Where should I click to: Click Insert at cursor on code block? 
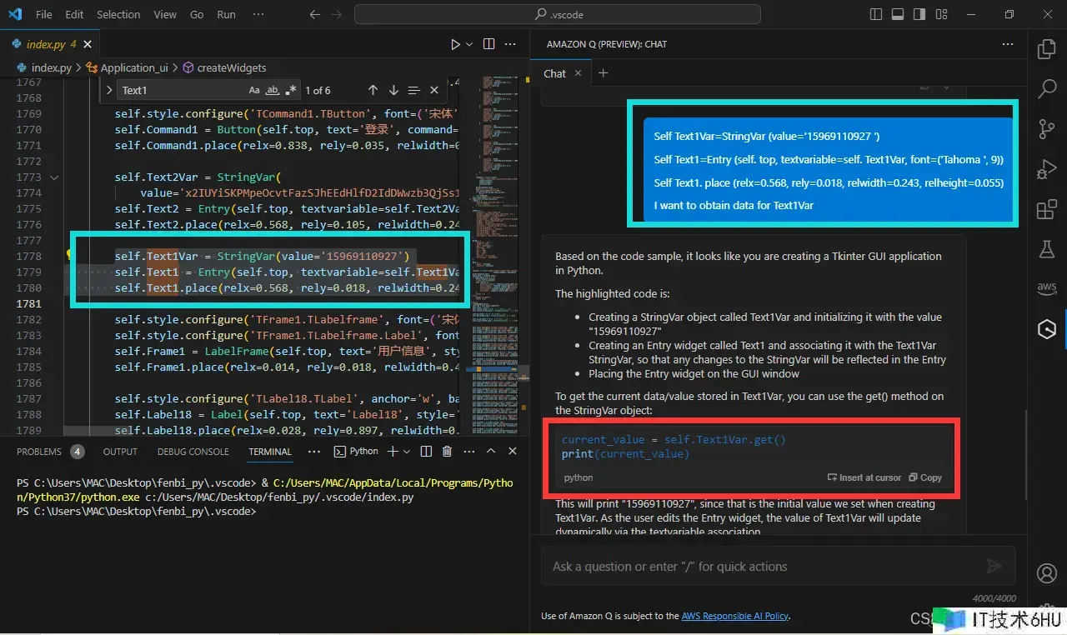[x=864, y=477]
